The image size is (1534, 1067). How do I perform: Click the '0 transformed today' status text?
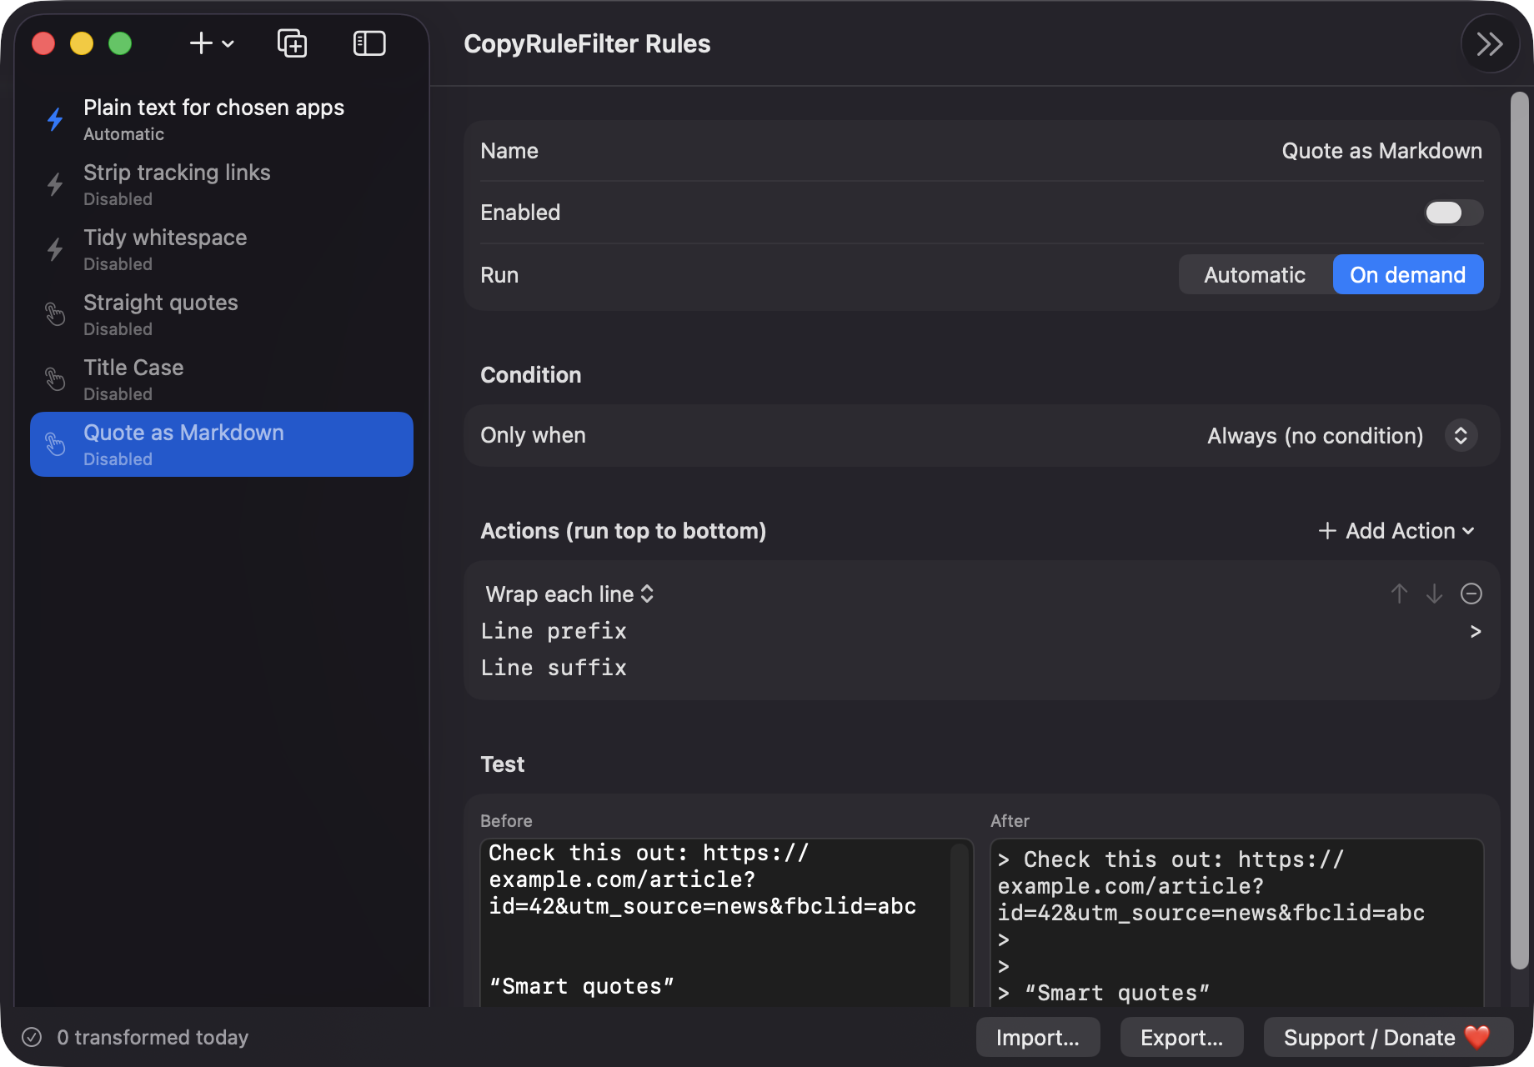click(x=153, y=1037)
